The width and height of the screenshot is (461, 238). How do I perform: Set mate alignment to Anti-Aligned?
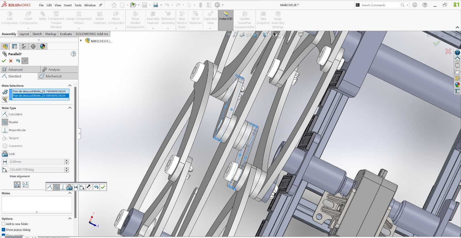25,185
